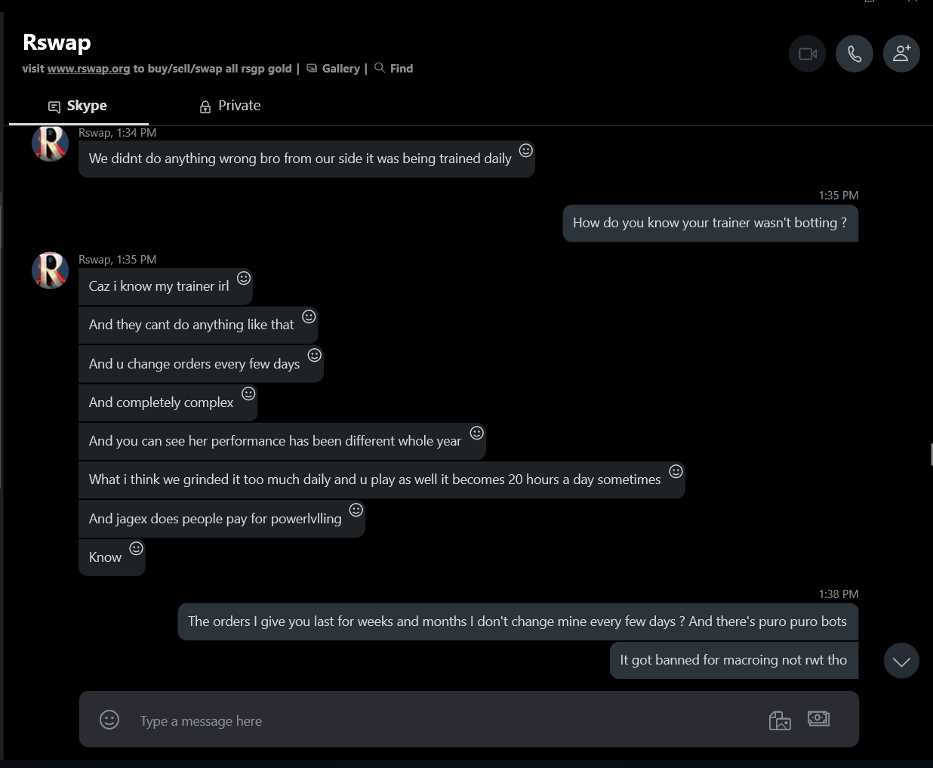The height and width of the screenshot is (768, 933).
Task: React to the 'Caz i know my trainer irl' message
Action: click(x=244, y=278)
